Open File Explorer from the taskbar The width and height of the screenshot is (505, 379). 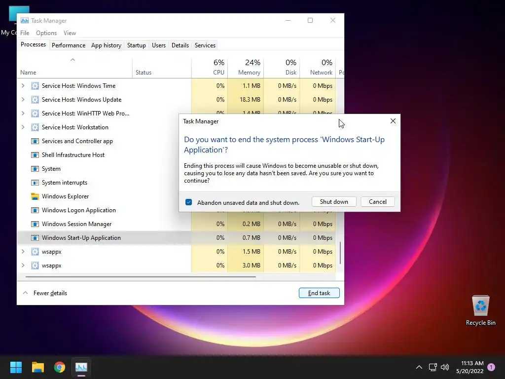pyautogui.click(x=37, y=367)
